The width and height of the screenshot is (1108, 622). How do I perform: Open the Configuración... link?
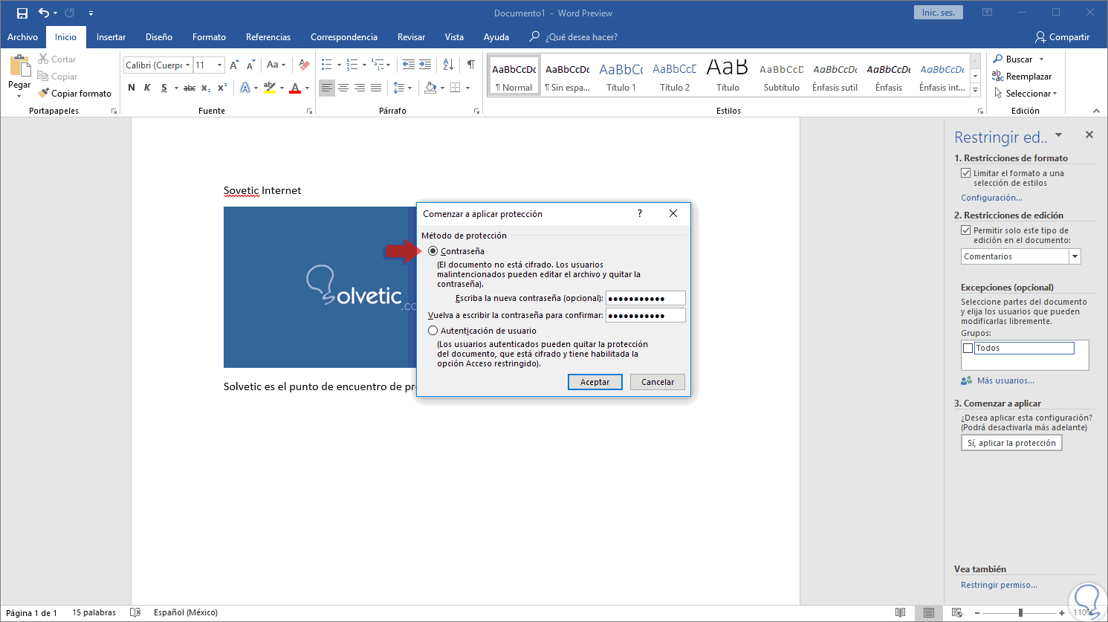pyautogui.click(x=991, y=198)
